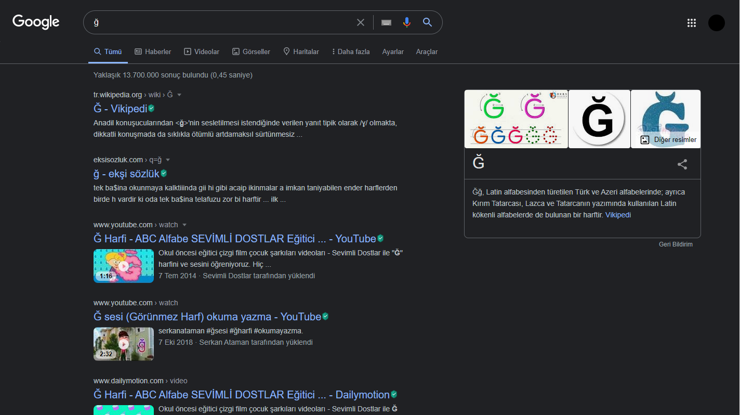Open the black Ğ on white circle image
This screenshot has width=740, height=415.
pos(599,119)
